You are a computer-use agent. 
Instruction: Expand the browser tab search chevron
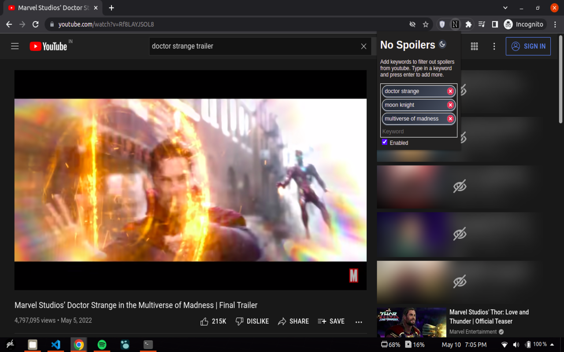click(505, 7)
